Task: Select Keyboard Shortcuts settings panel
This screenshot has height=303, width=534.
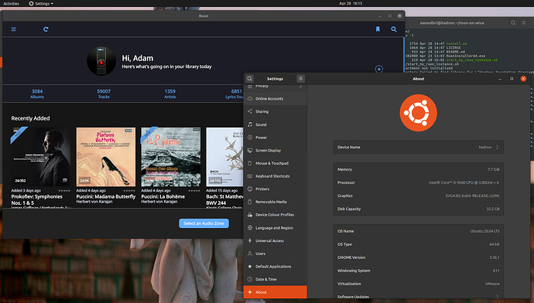Action: 276,176
